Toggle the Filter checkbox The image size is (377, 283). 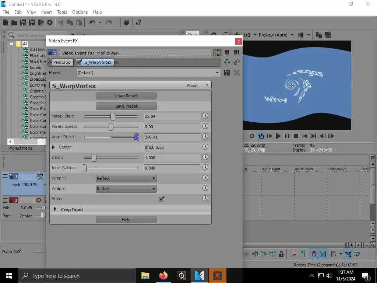tap(161, 199)
